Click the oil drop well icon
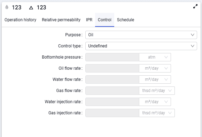The width and height of the screenshot is (202, 137). 7,7
